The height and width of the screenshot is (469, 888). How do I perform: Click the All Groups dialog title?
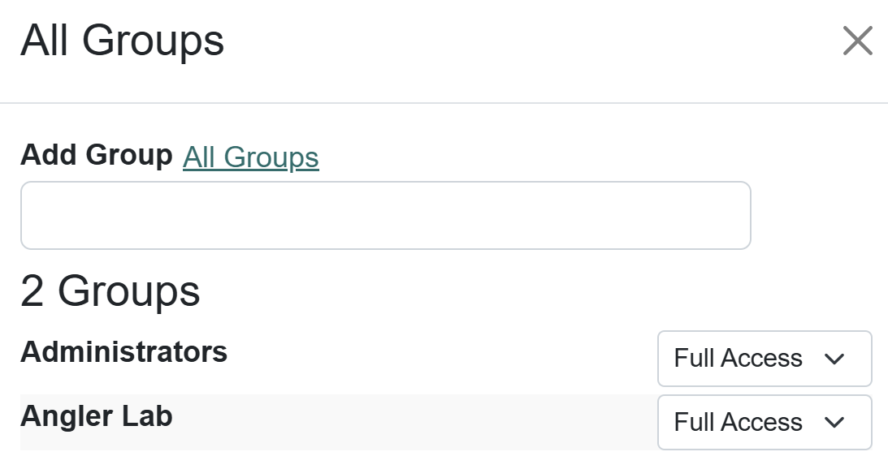click(x=122, y=41)
